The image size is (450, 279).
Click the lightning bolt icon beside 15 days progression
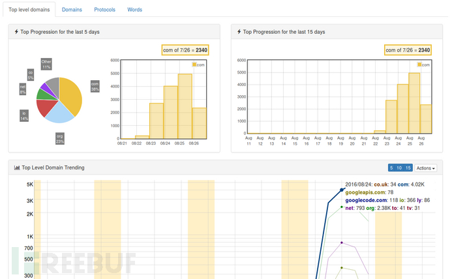pos(239,32)
